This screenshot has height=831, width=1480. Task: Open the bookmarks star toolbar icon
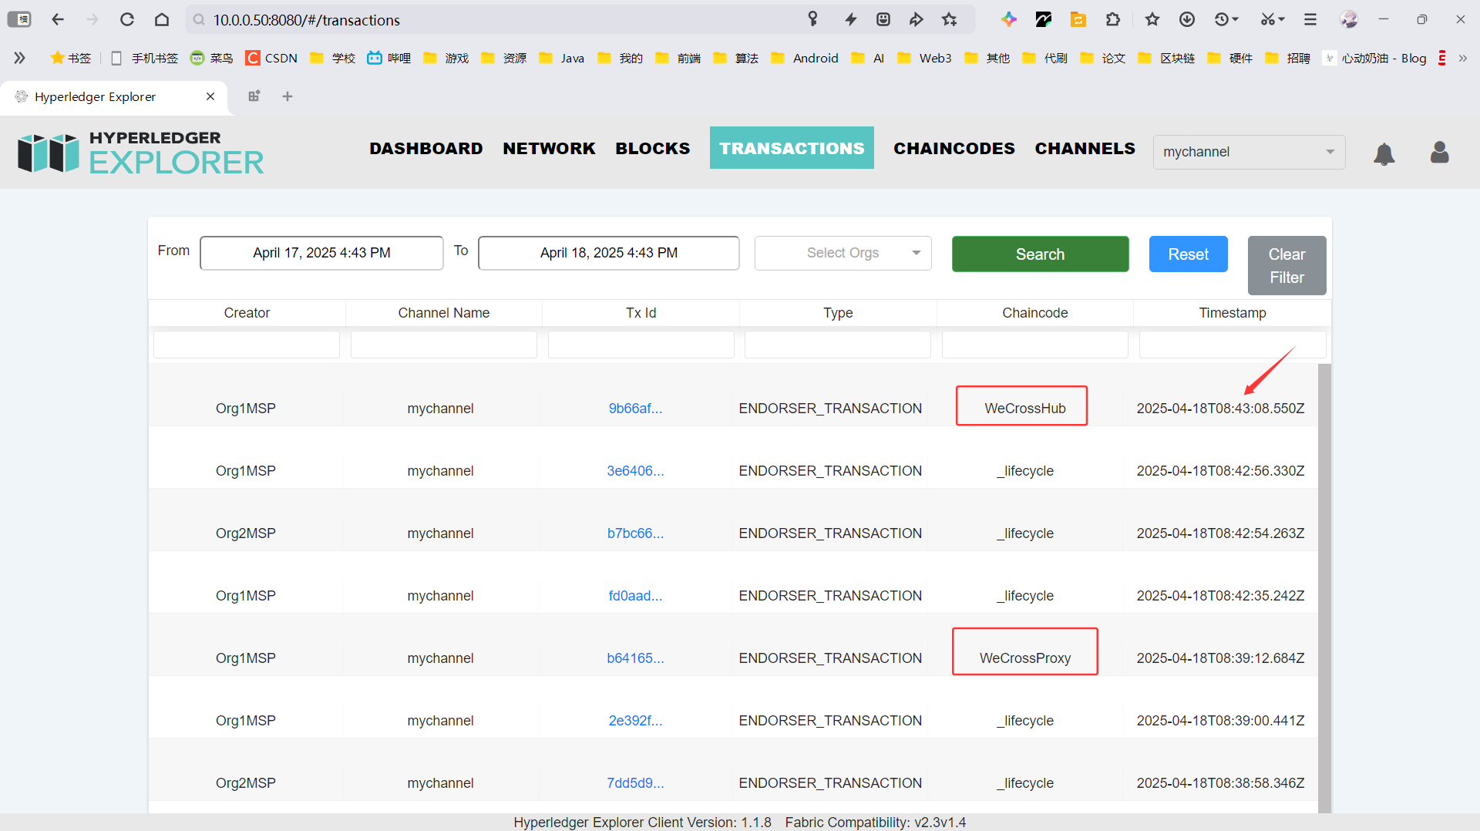tap(1152, 19)
